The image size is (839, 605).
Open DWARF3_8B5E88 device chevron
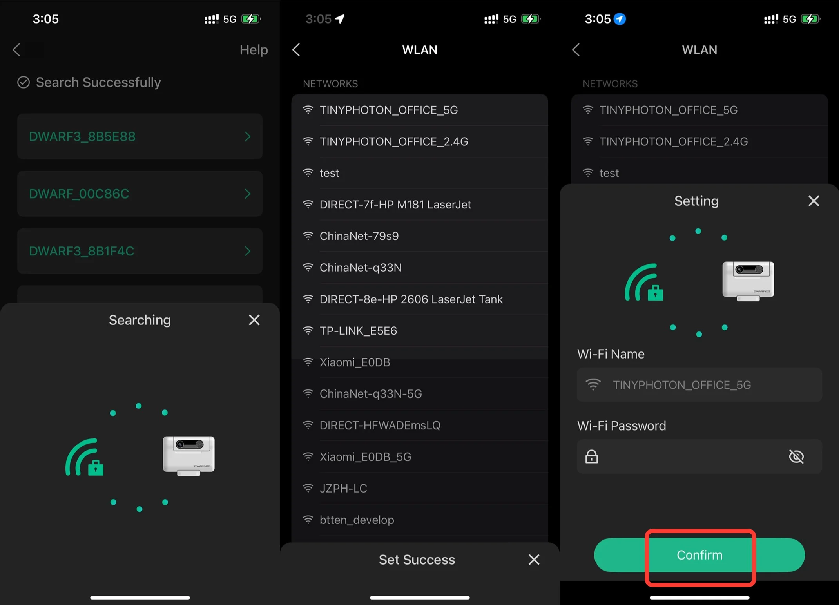tap(247, 136)
